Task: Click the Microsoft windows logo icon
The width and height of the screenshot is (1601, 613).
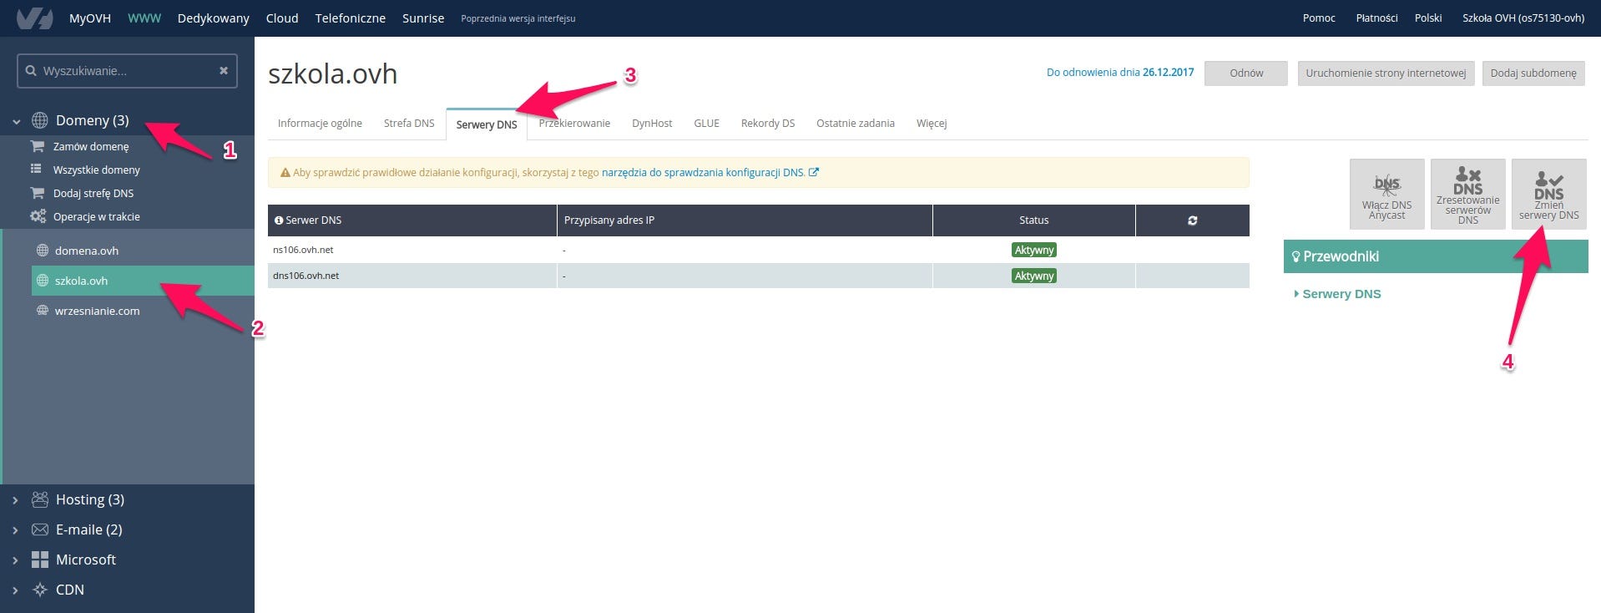Action: coord(39,560)
